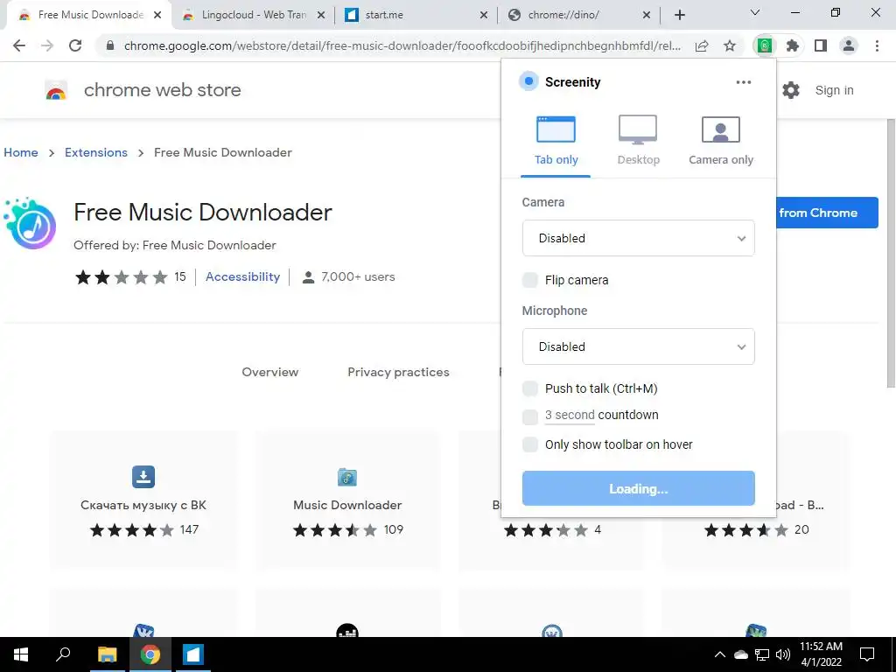The image size is (896, 672).
Task: Click the address bar URL
Action: tap(402, 45)
